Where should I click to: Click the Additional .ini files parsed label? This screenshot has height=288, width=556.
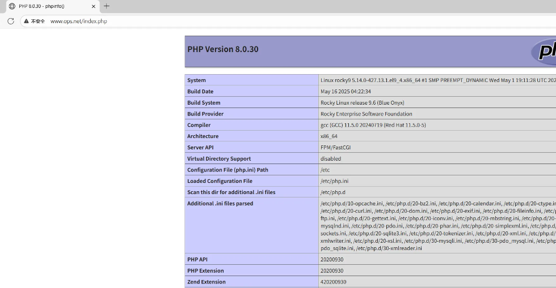click(x=220, y=204)
